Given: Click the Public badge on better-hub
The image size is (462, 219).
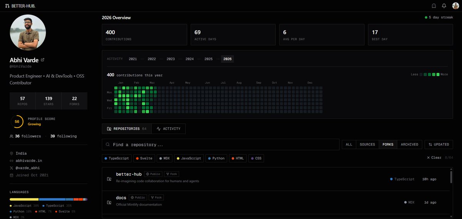Looking at the screenshot, I should pos(153,174).
